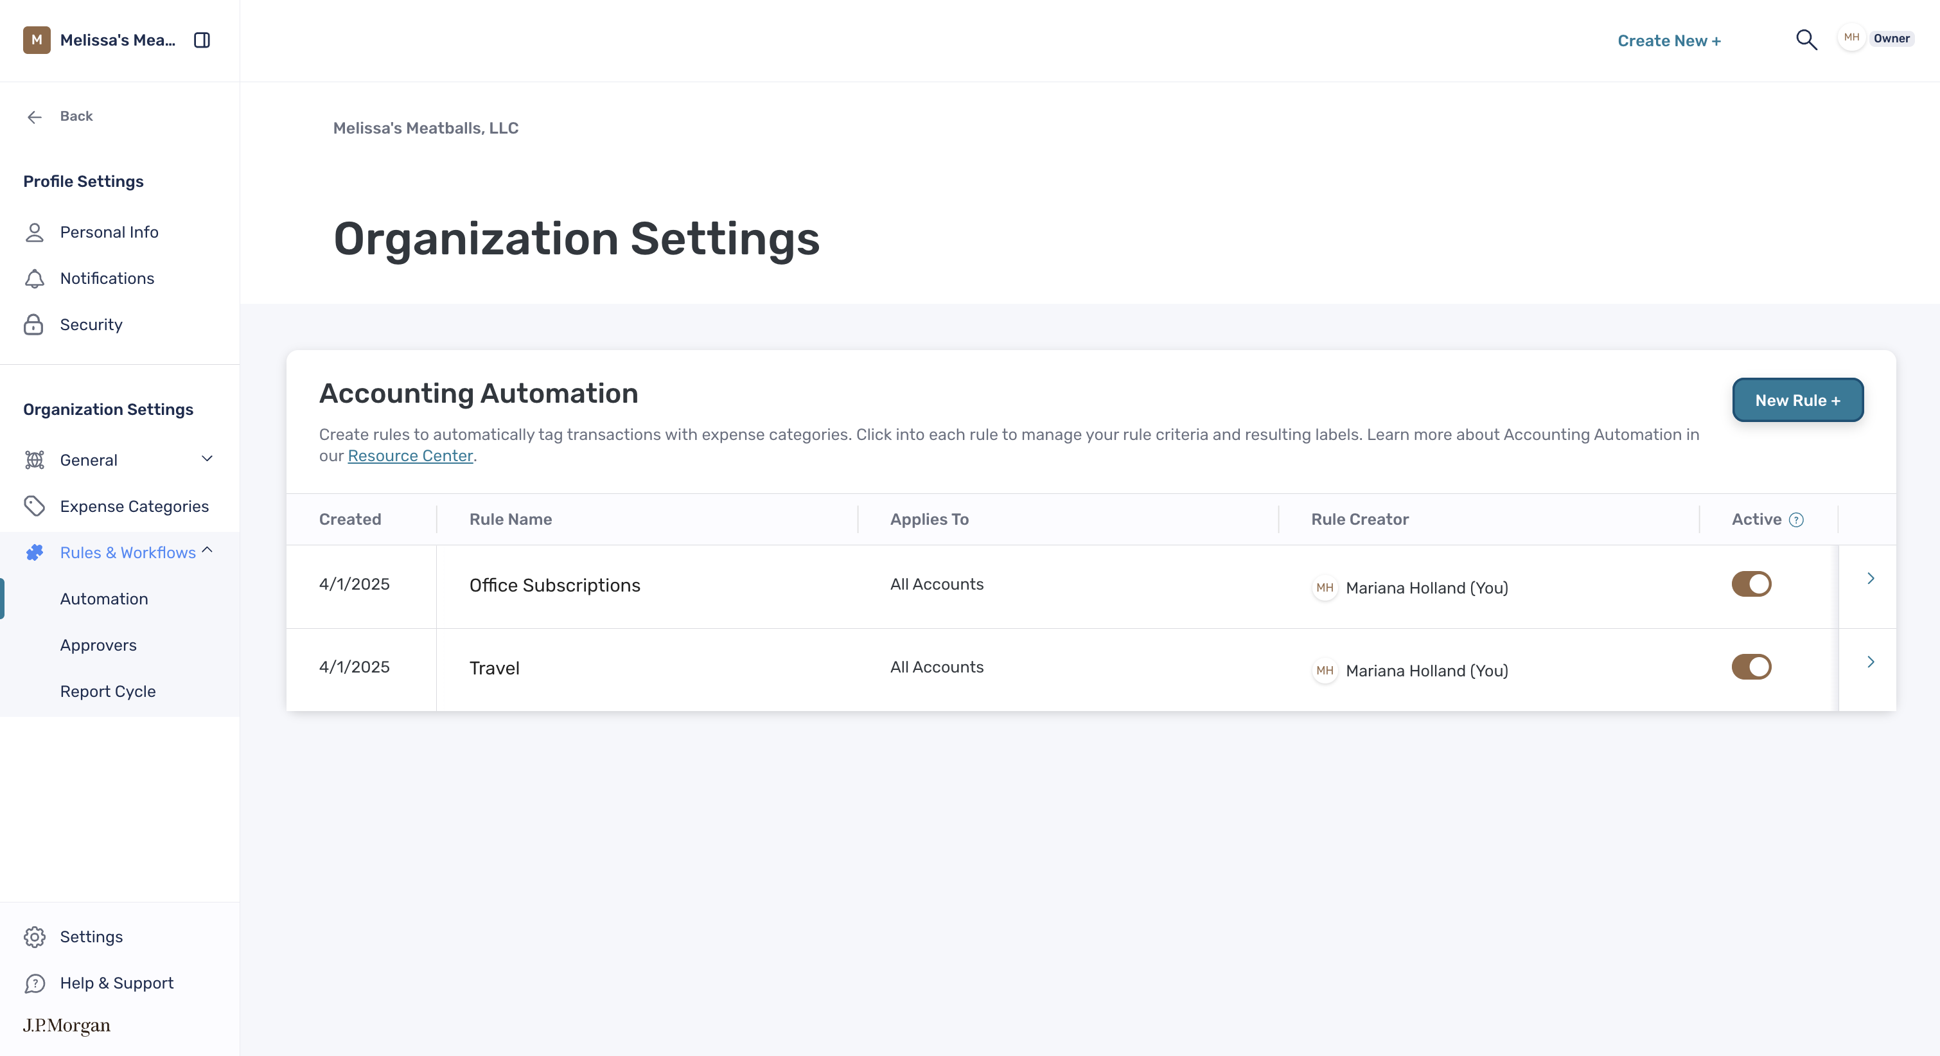Click Back text in the sidebar
The width and height of the screenshot is (1940, 1056).
[x=76, y=116]
